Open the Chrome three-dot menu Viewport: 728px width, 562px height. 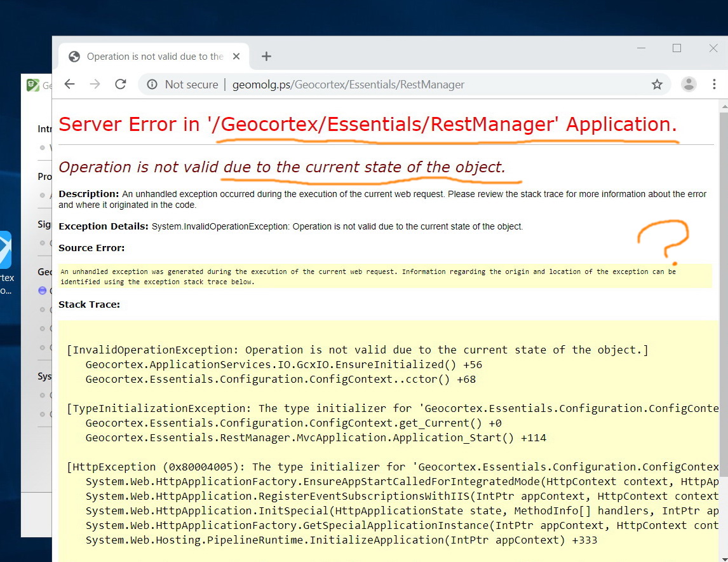714,85
